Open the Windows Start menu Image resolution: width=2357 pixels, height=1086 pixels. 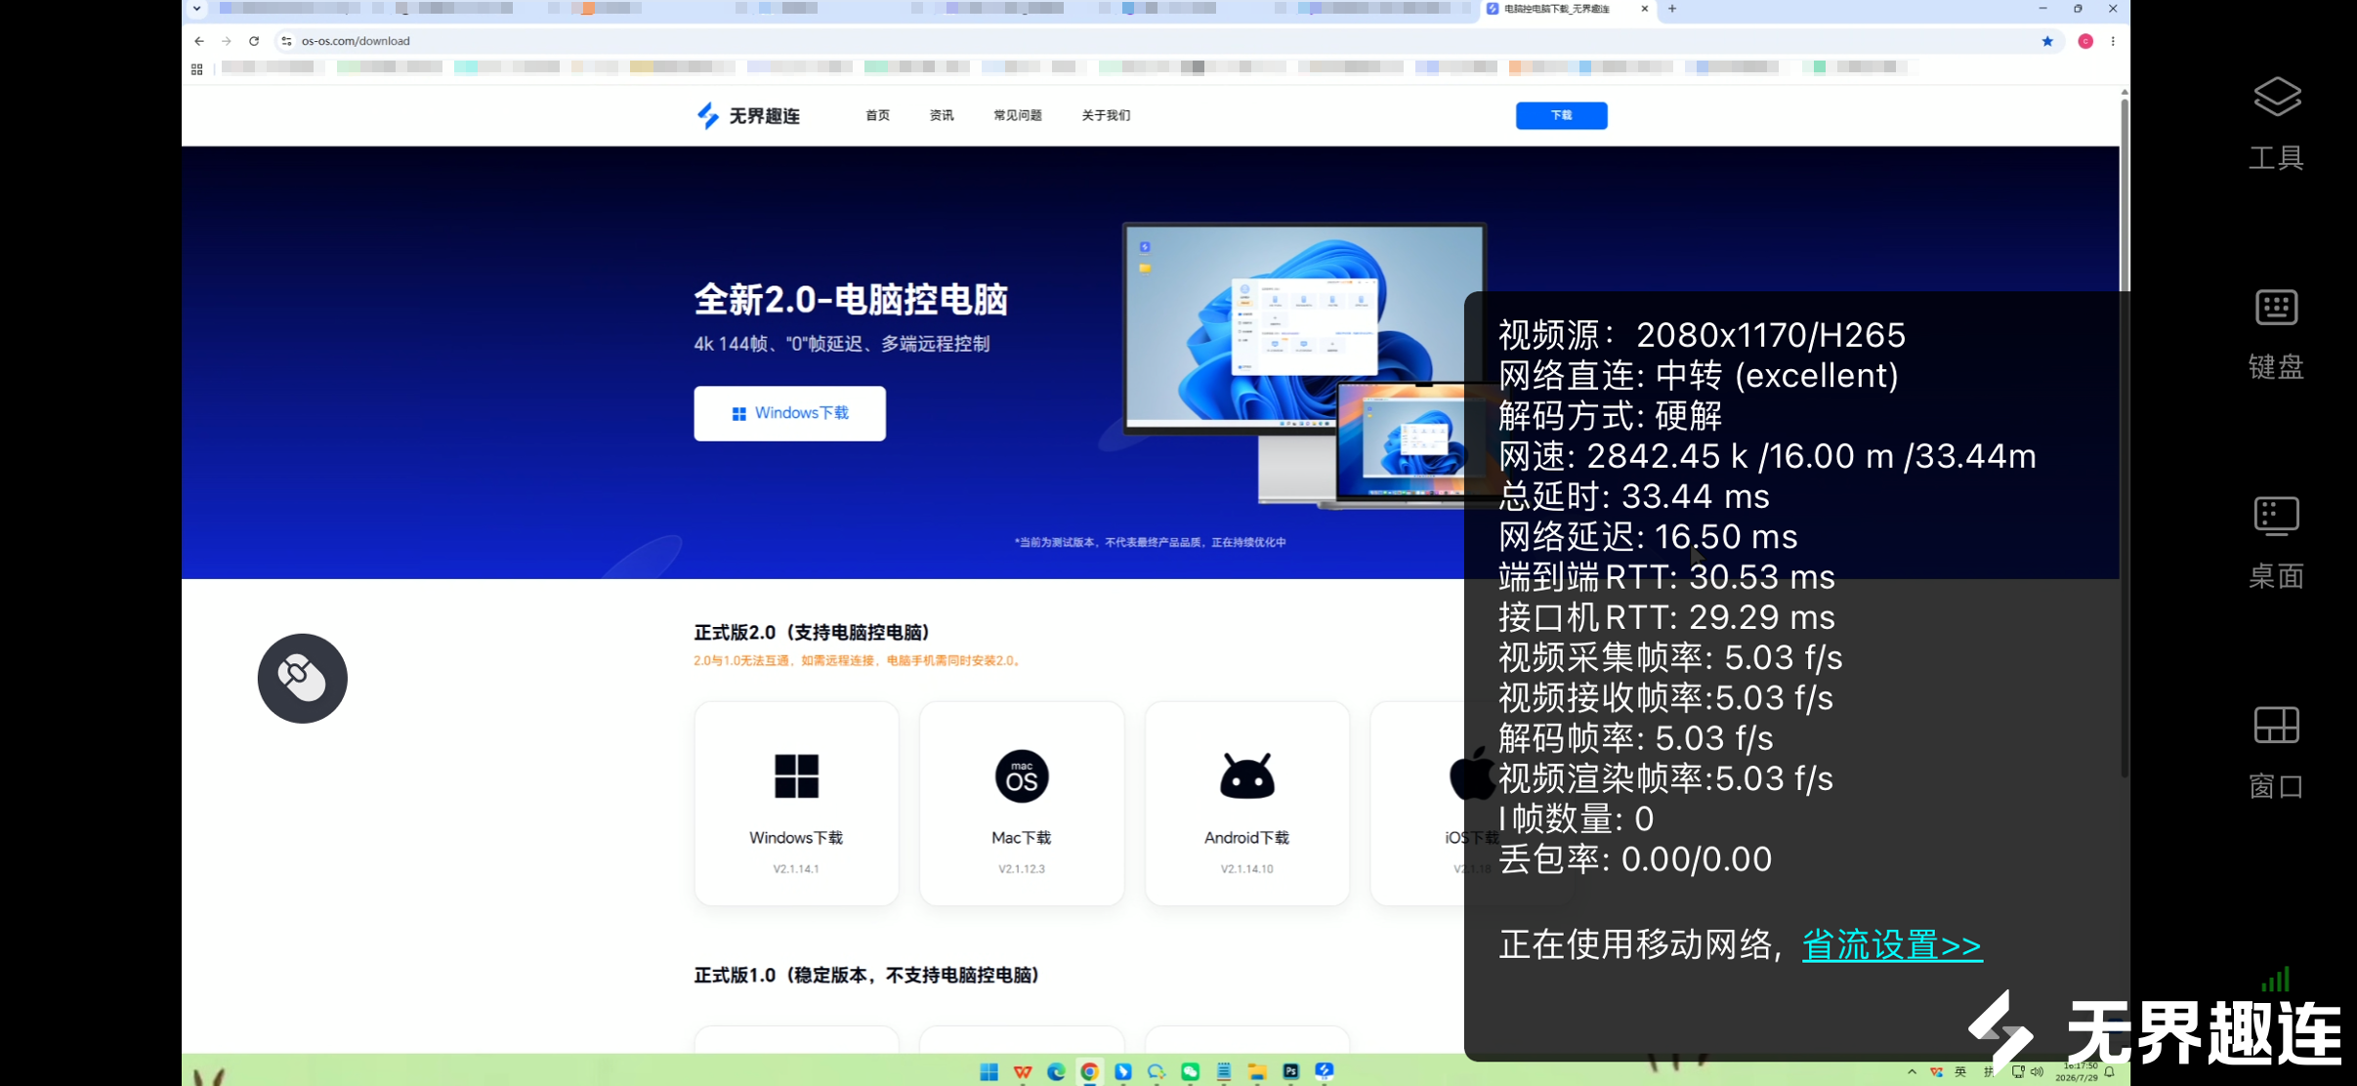pyautogui.click(x=989, y=1071)
